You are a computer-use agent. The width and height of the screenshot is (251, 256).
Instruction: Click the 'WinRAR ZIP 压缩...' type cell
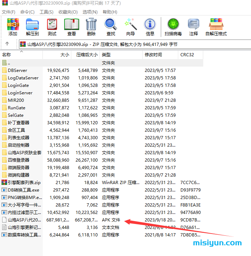click(121, 183)
